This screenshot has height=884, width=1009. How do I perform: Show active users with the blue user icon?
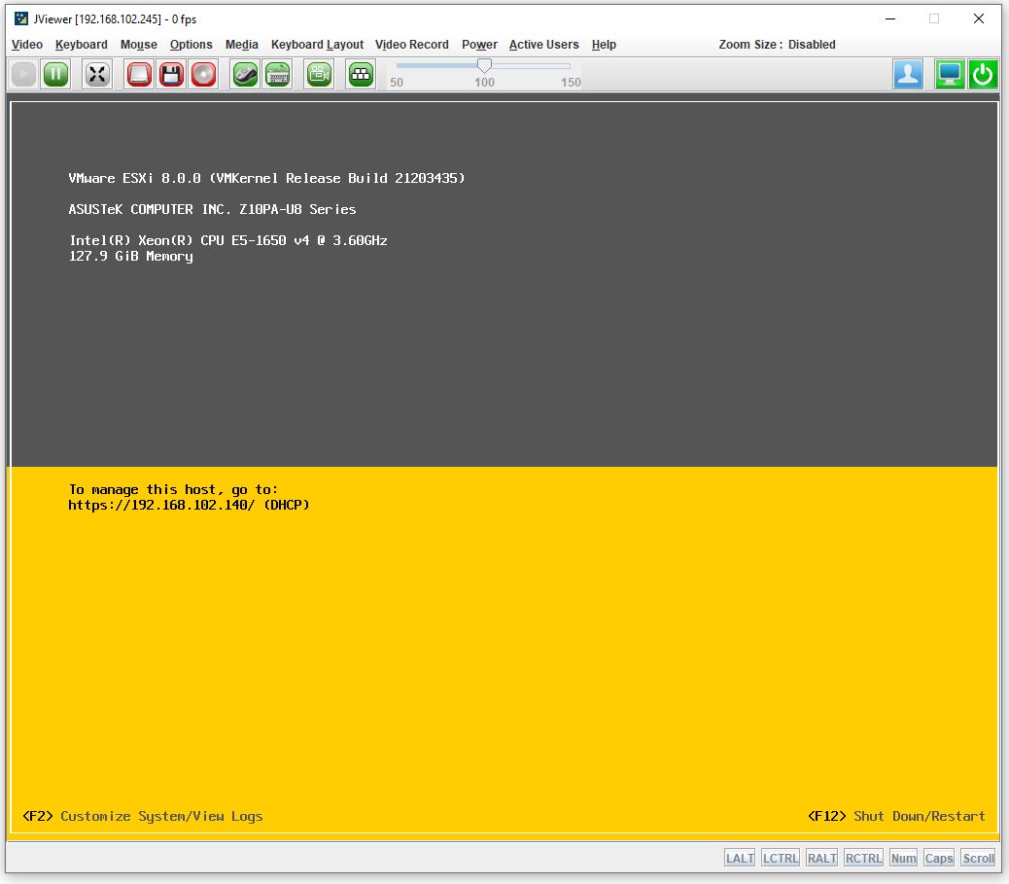click(x=908, y=75)
